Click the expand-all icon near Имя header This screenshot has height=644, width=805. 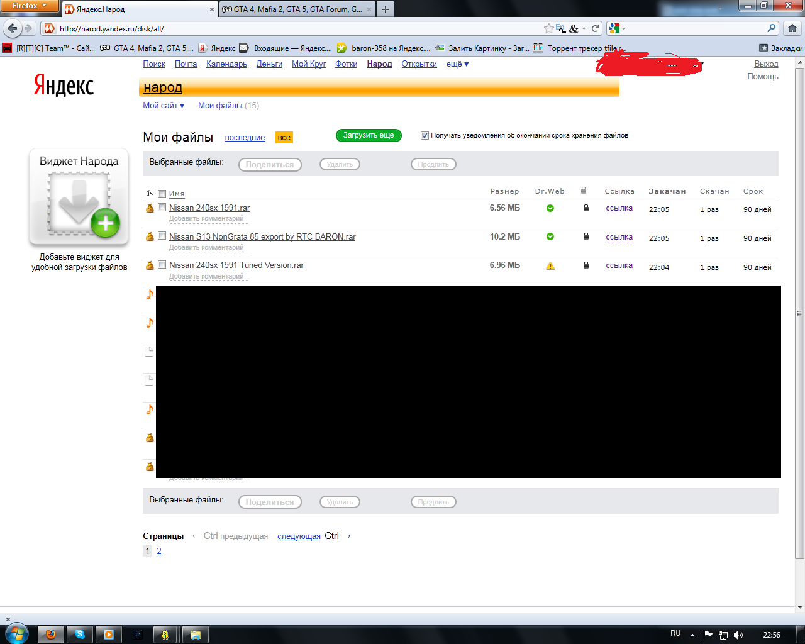click(150, 194)
